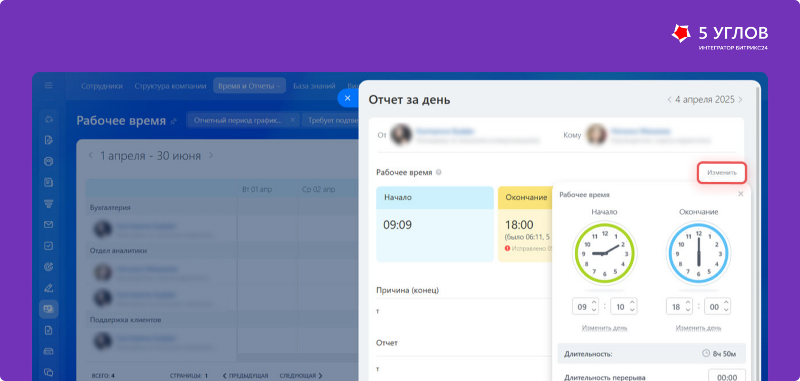Click the Окончание tile showing 18:00
This screenshot has height=381, width=800.
[x=525, y=224]
